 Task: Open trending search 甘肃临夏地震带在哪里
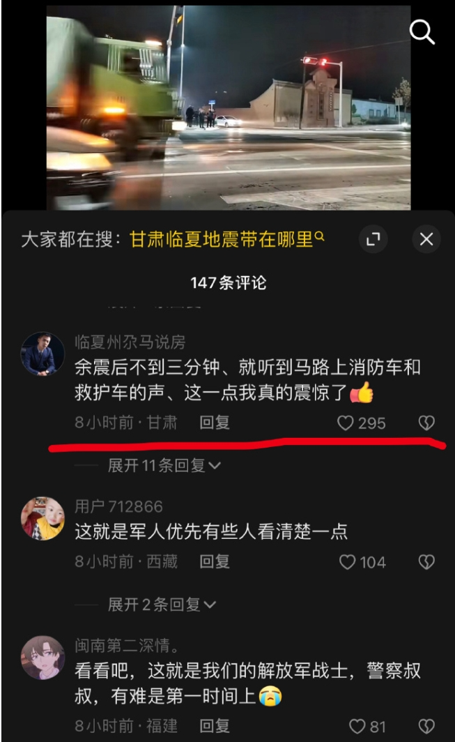226,239
